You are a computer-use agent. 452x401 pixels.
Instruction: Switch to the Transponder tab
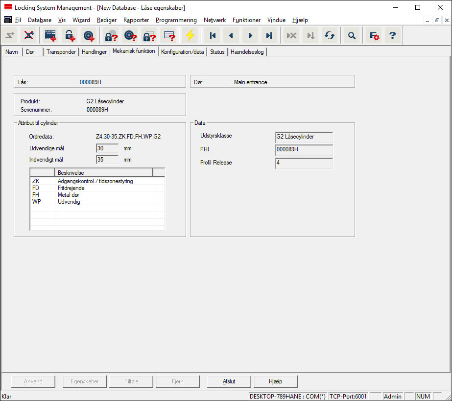(x=61, y=52)
